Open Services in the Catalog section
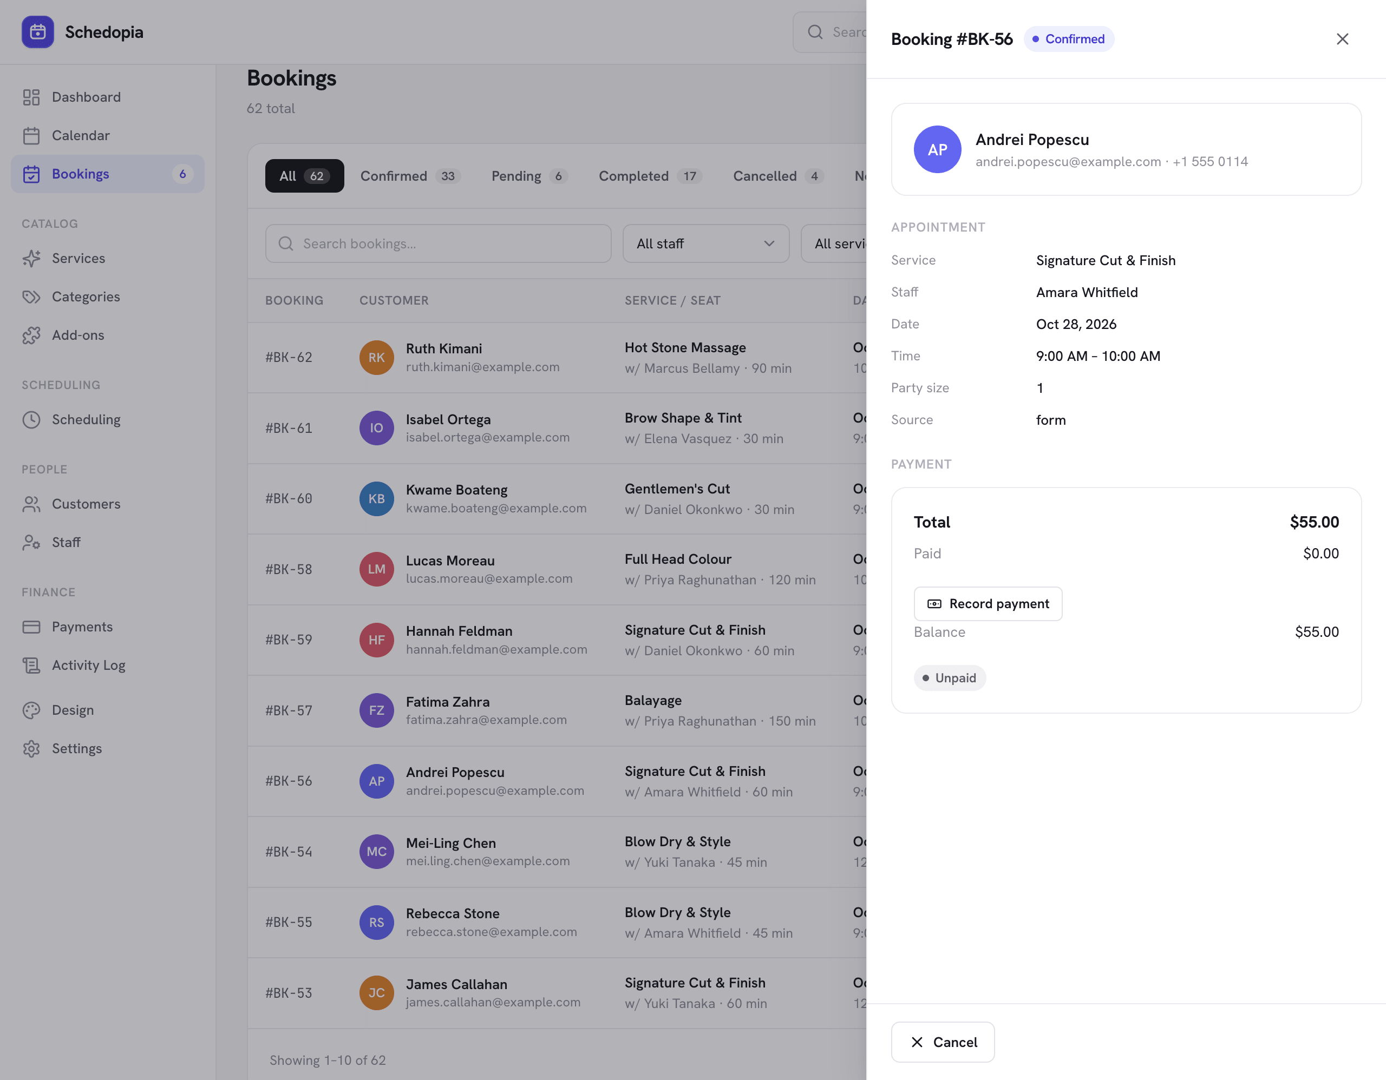Image resolution: width=1386 pixels, height=1080 pixels. tap(107, 258)
